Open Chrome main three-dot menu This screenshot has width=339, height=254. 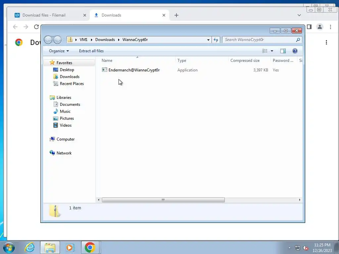pyautogui.click(x=330, y=27)
